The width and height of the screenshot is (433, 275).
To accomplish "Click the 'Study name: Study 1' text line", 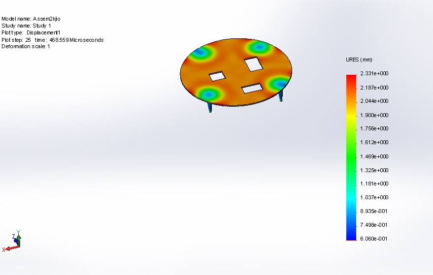I will click(x=26, y=26).
